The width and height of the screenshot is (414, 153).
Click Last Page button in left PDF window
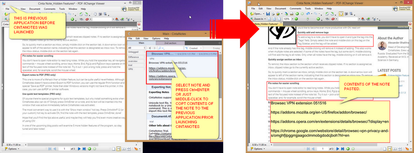(84, 149)
